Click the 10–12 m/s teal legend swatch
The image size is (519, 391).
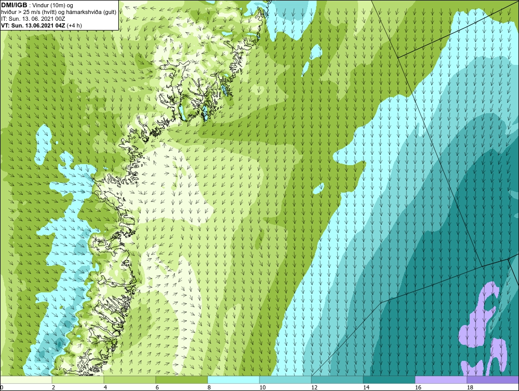[x=285, y=380]
